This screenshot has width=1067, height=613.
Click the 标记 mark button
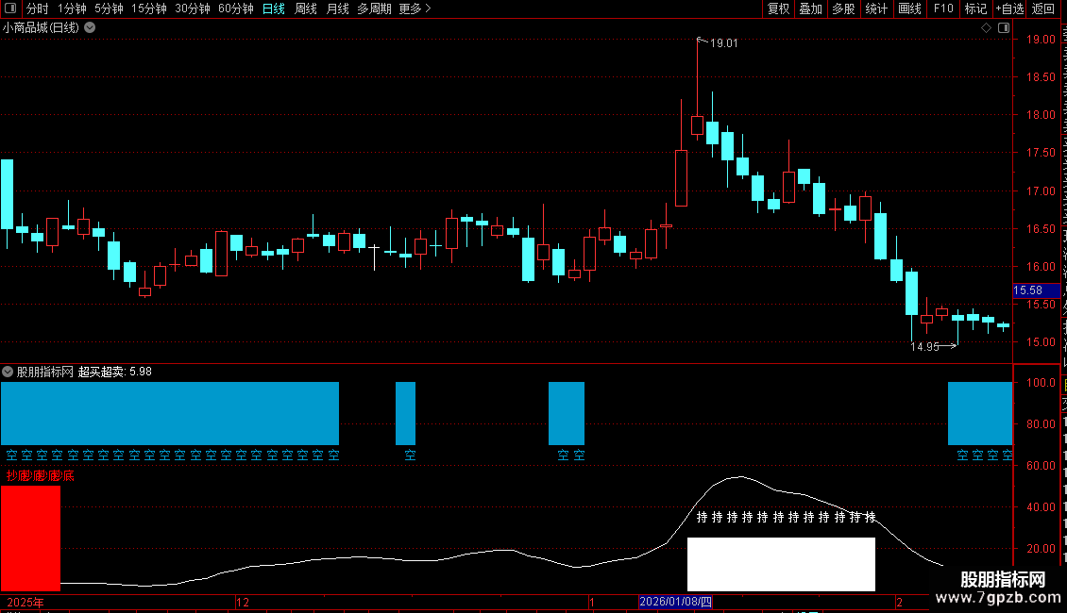[x=975, y=8]
